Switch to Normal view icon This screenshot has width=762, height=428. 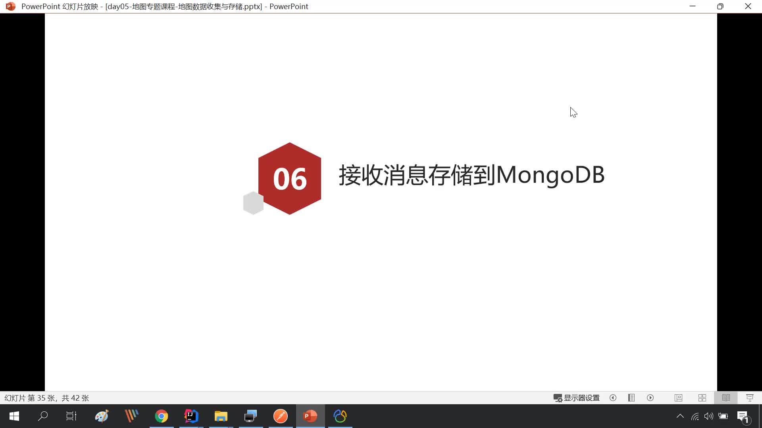pyautogui.click(x=678, y=398)
